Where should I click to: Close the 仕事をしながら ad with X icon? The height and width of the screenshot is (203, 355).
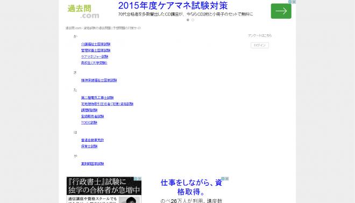[227, 179]
